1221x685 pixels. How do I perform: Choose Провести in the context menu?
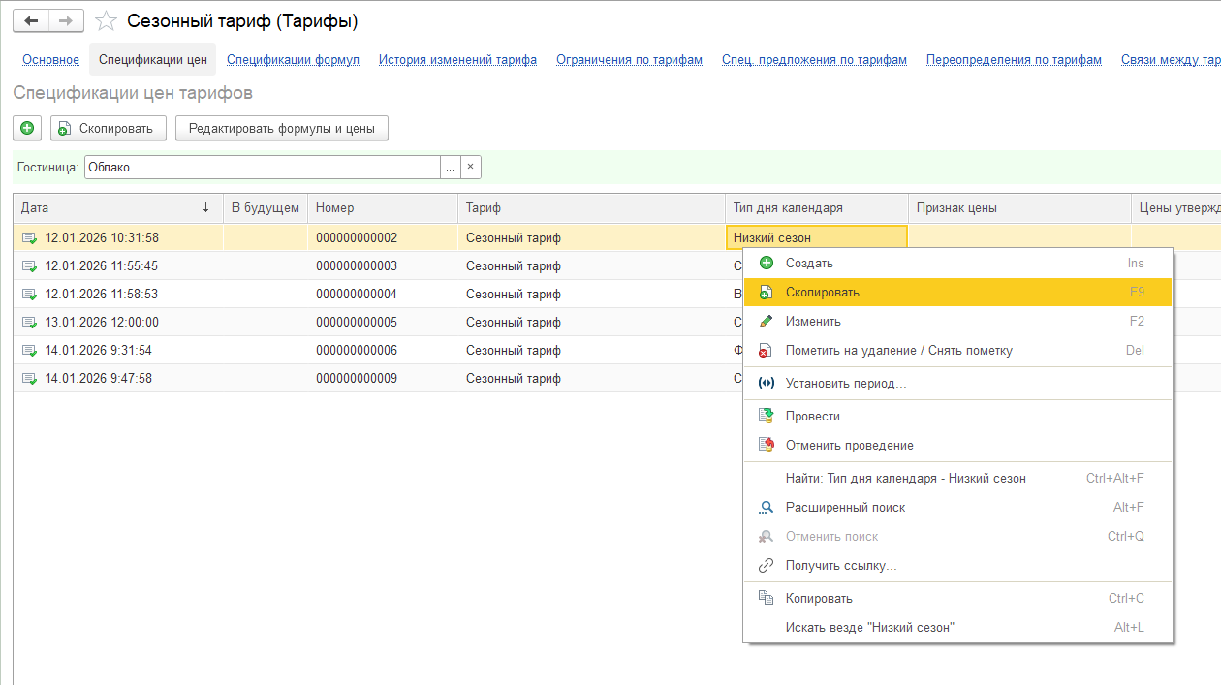pos(957,416)
